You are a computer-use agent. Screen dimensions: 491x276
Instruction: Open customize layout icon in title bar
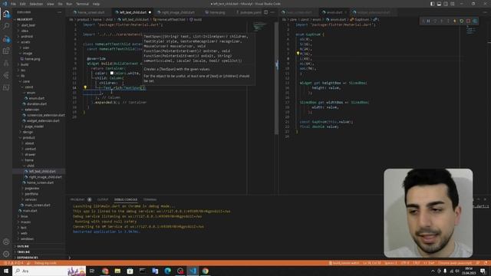click(453, 4)
